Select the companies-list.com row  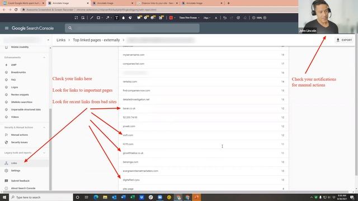tap(204, 64)
